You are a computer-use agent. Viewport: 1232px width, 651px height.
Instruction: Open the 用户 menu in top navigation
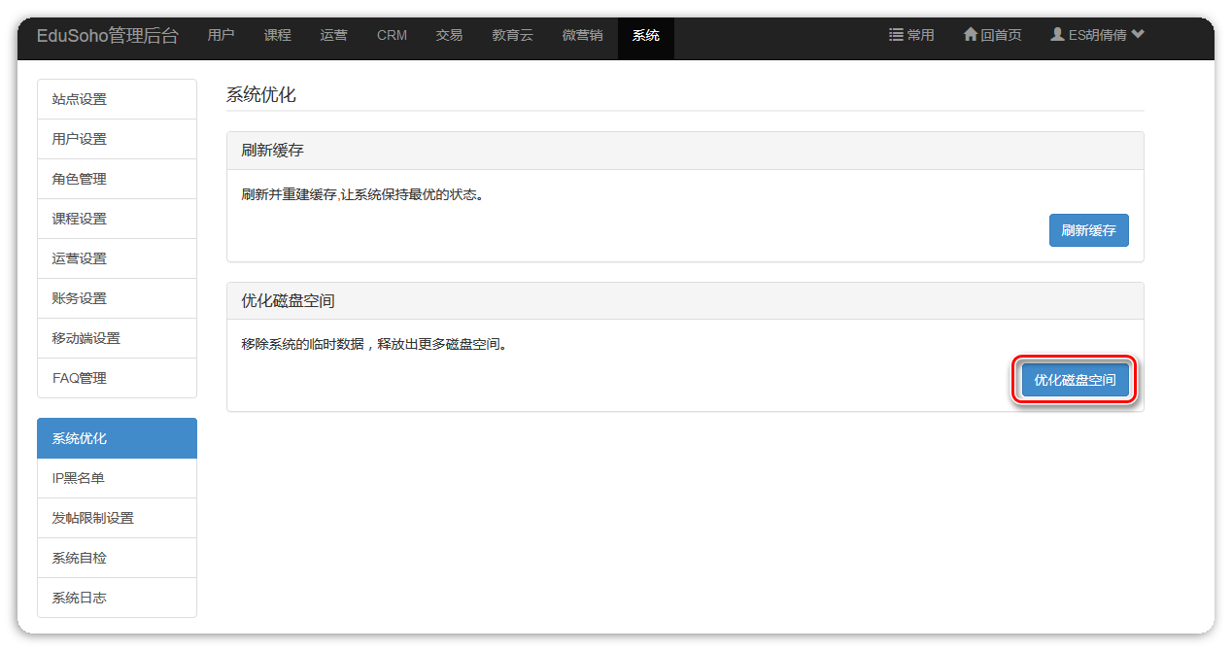[x=221, y=35]
